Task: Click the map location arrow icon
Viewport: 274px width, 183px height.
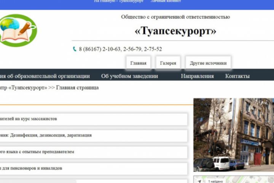Action: (199, 181)
